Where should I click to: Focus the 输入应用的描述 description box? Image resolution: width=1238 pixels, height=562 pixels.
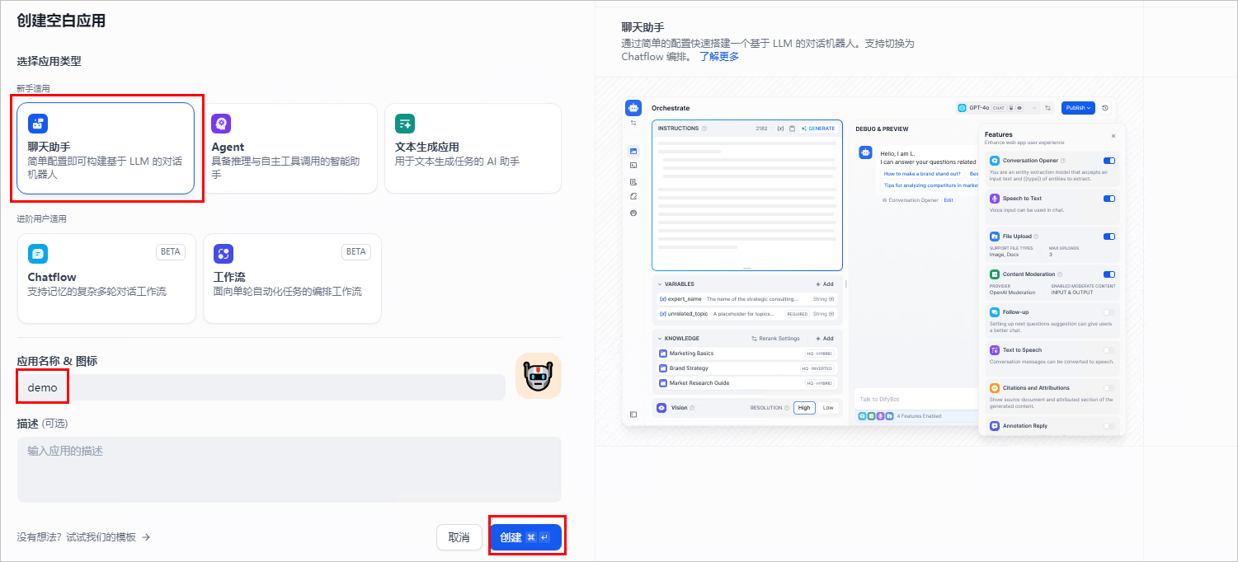click(x=289, y=470)
